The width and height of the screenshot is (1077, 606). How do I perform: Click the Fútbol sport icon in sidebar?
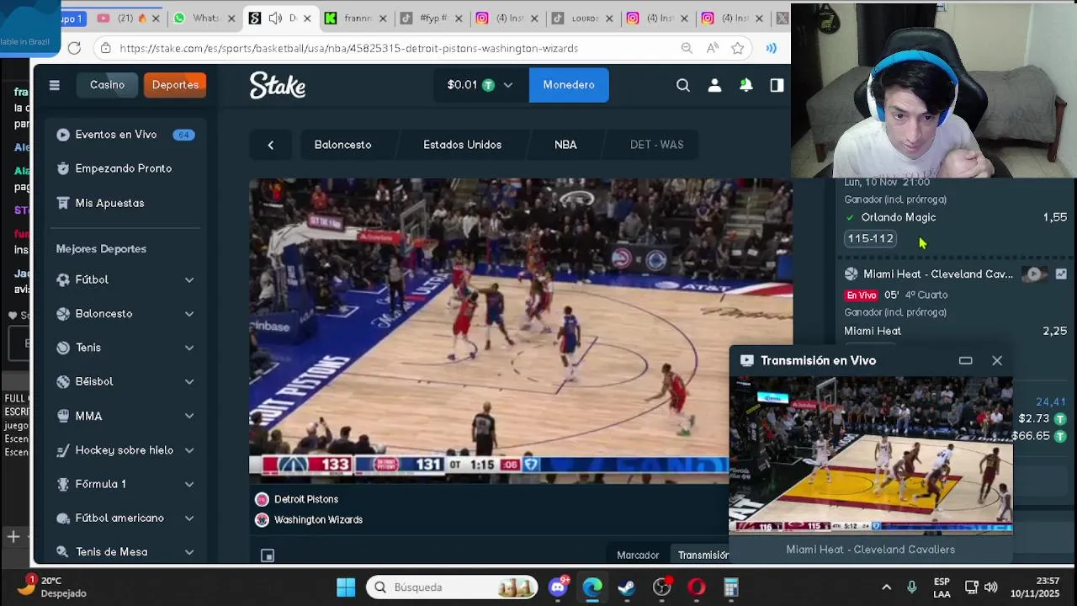[63, 279]
